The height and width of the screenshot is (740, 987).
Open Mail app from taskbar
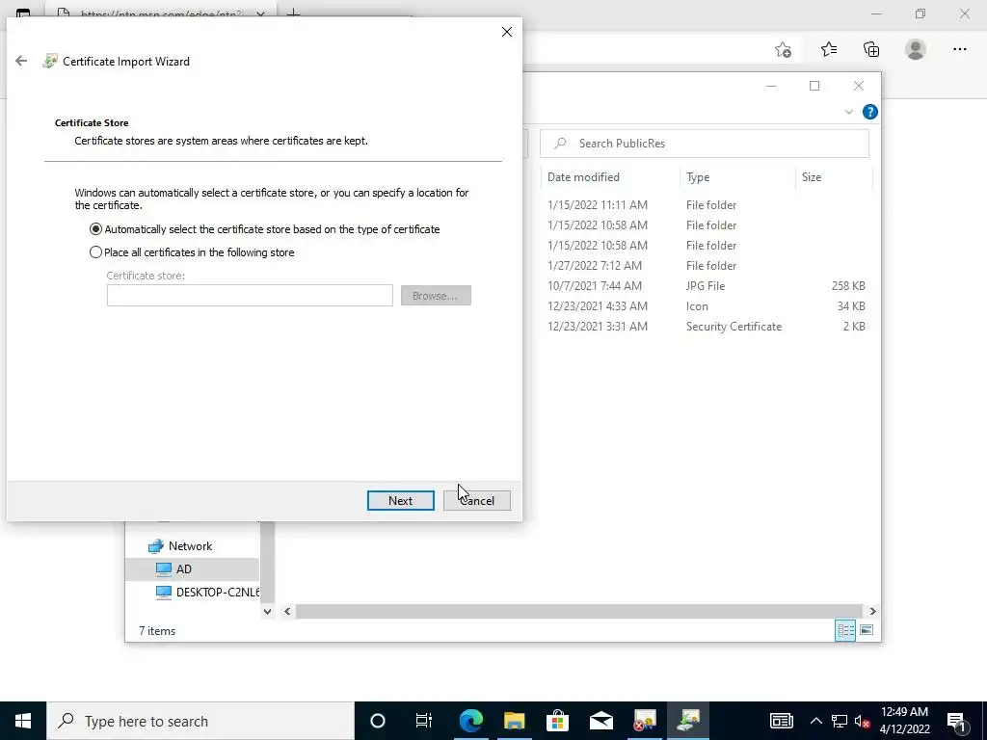pyautogui.click(x=601, y=721)
